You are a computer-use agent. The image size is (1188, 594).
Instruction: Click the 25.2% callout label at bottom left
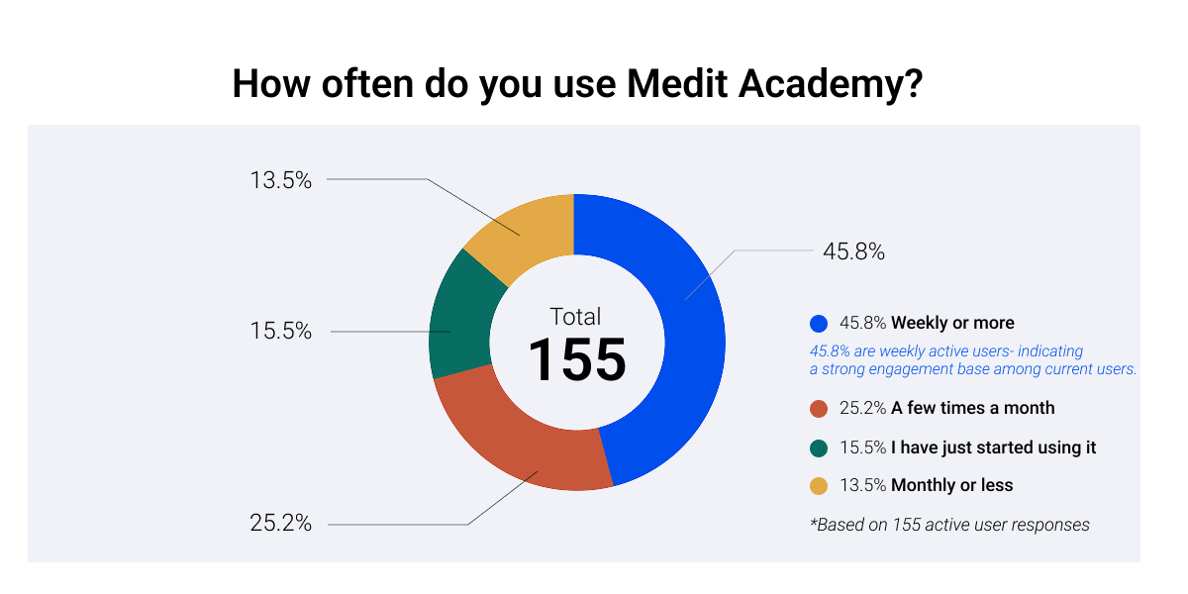pyautogui.click(x=281, y=523)
